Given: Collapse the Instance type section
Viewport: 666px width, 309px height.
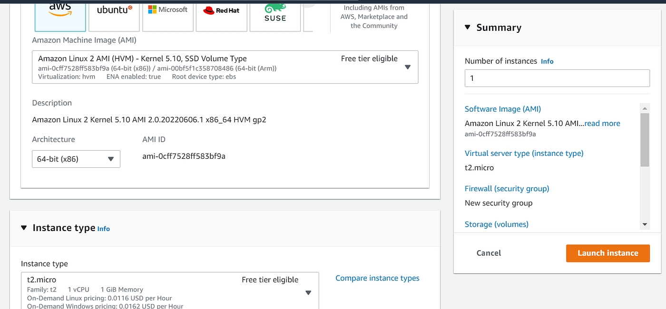Looking at the screenshot, I should 24,228.
